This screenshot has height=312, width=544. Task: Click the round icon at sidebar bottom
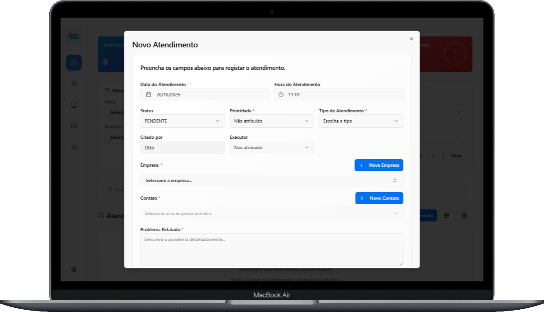click(73, 269)
